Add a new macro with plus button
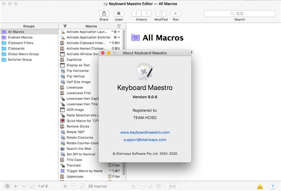 [x=65, y=186]
